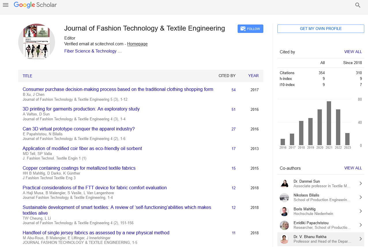Click the 2018 bar in citation chart

tap(301, 133)
